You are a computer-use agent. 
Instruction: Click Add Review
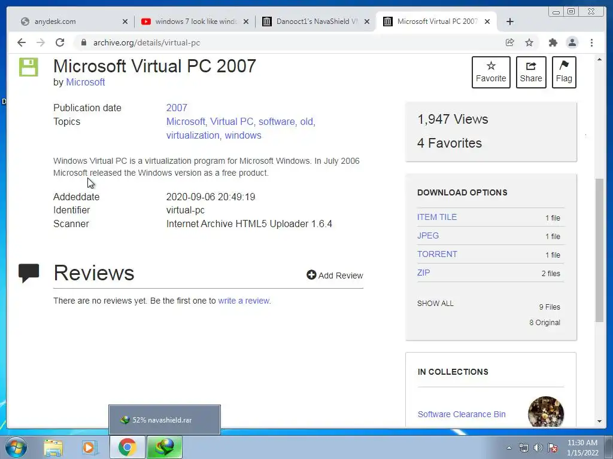pos(335,275)
